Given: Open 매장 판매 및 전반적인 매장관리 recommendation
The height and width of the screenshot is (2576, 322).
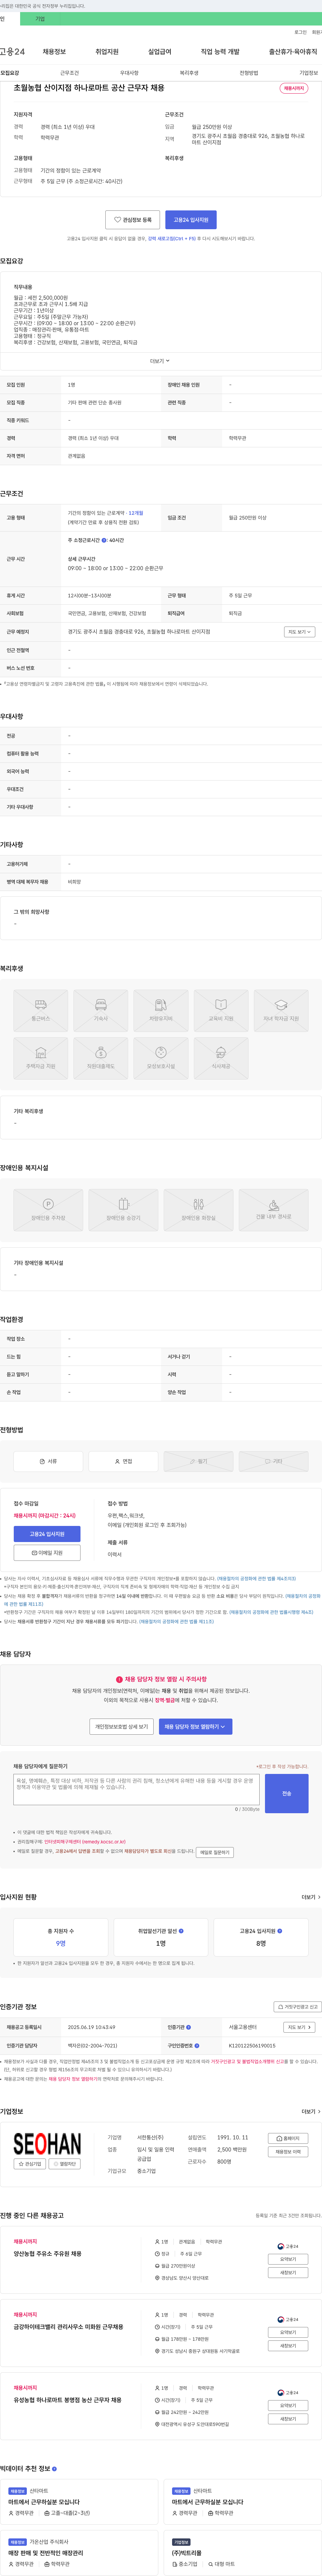Looking at the screenshot, I should tap(46, 2553).
